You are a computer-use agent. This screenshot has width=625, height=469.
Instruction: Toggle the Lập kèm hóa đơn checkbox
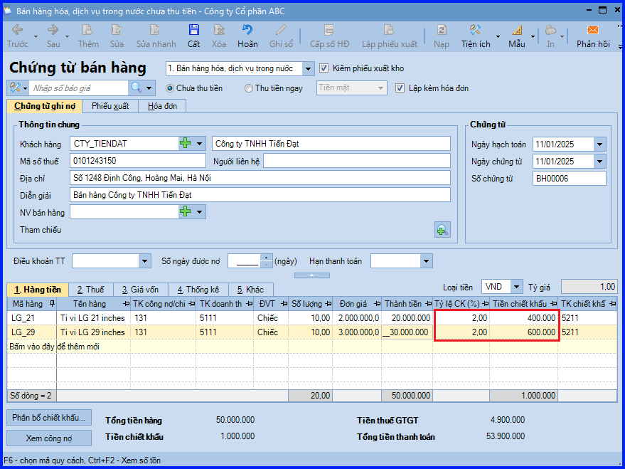[400, 88]
